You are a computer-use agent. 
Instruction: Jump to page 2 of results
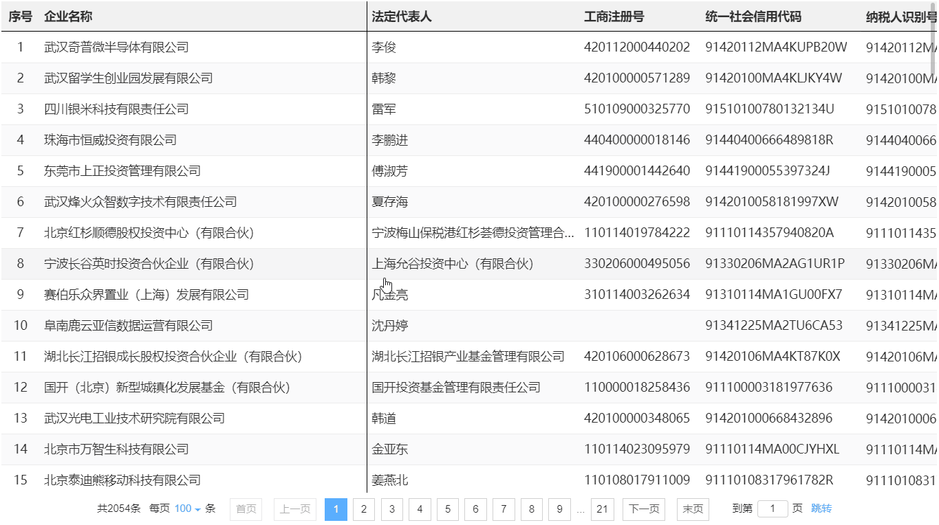click(x=363, y=509)
